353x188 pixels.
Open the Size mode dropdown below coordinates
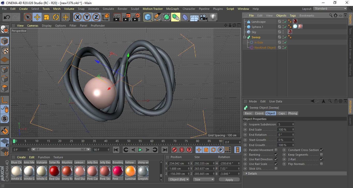204,179
